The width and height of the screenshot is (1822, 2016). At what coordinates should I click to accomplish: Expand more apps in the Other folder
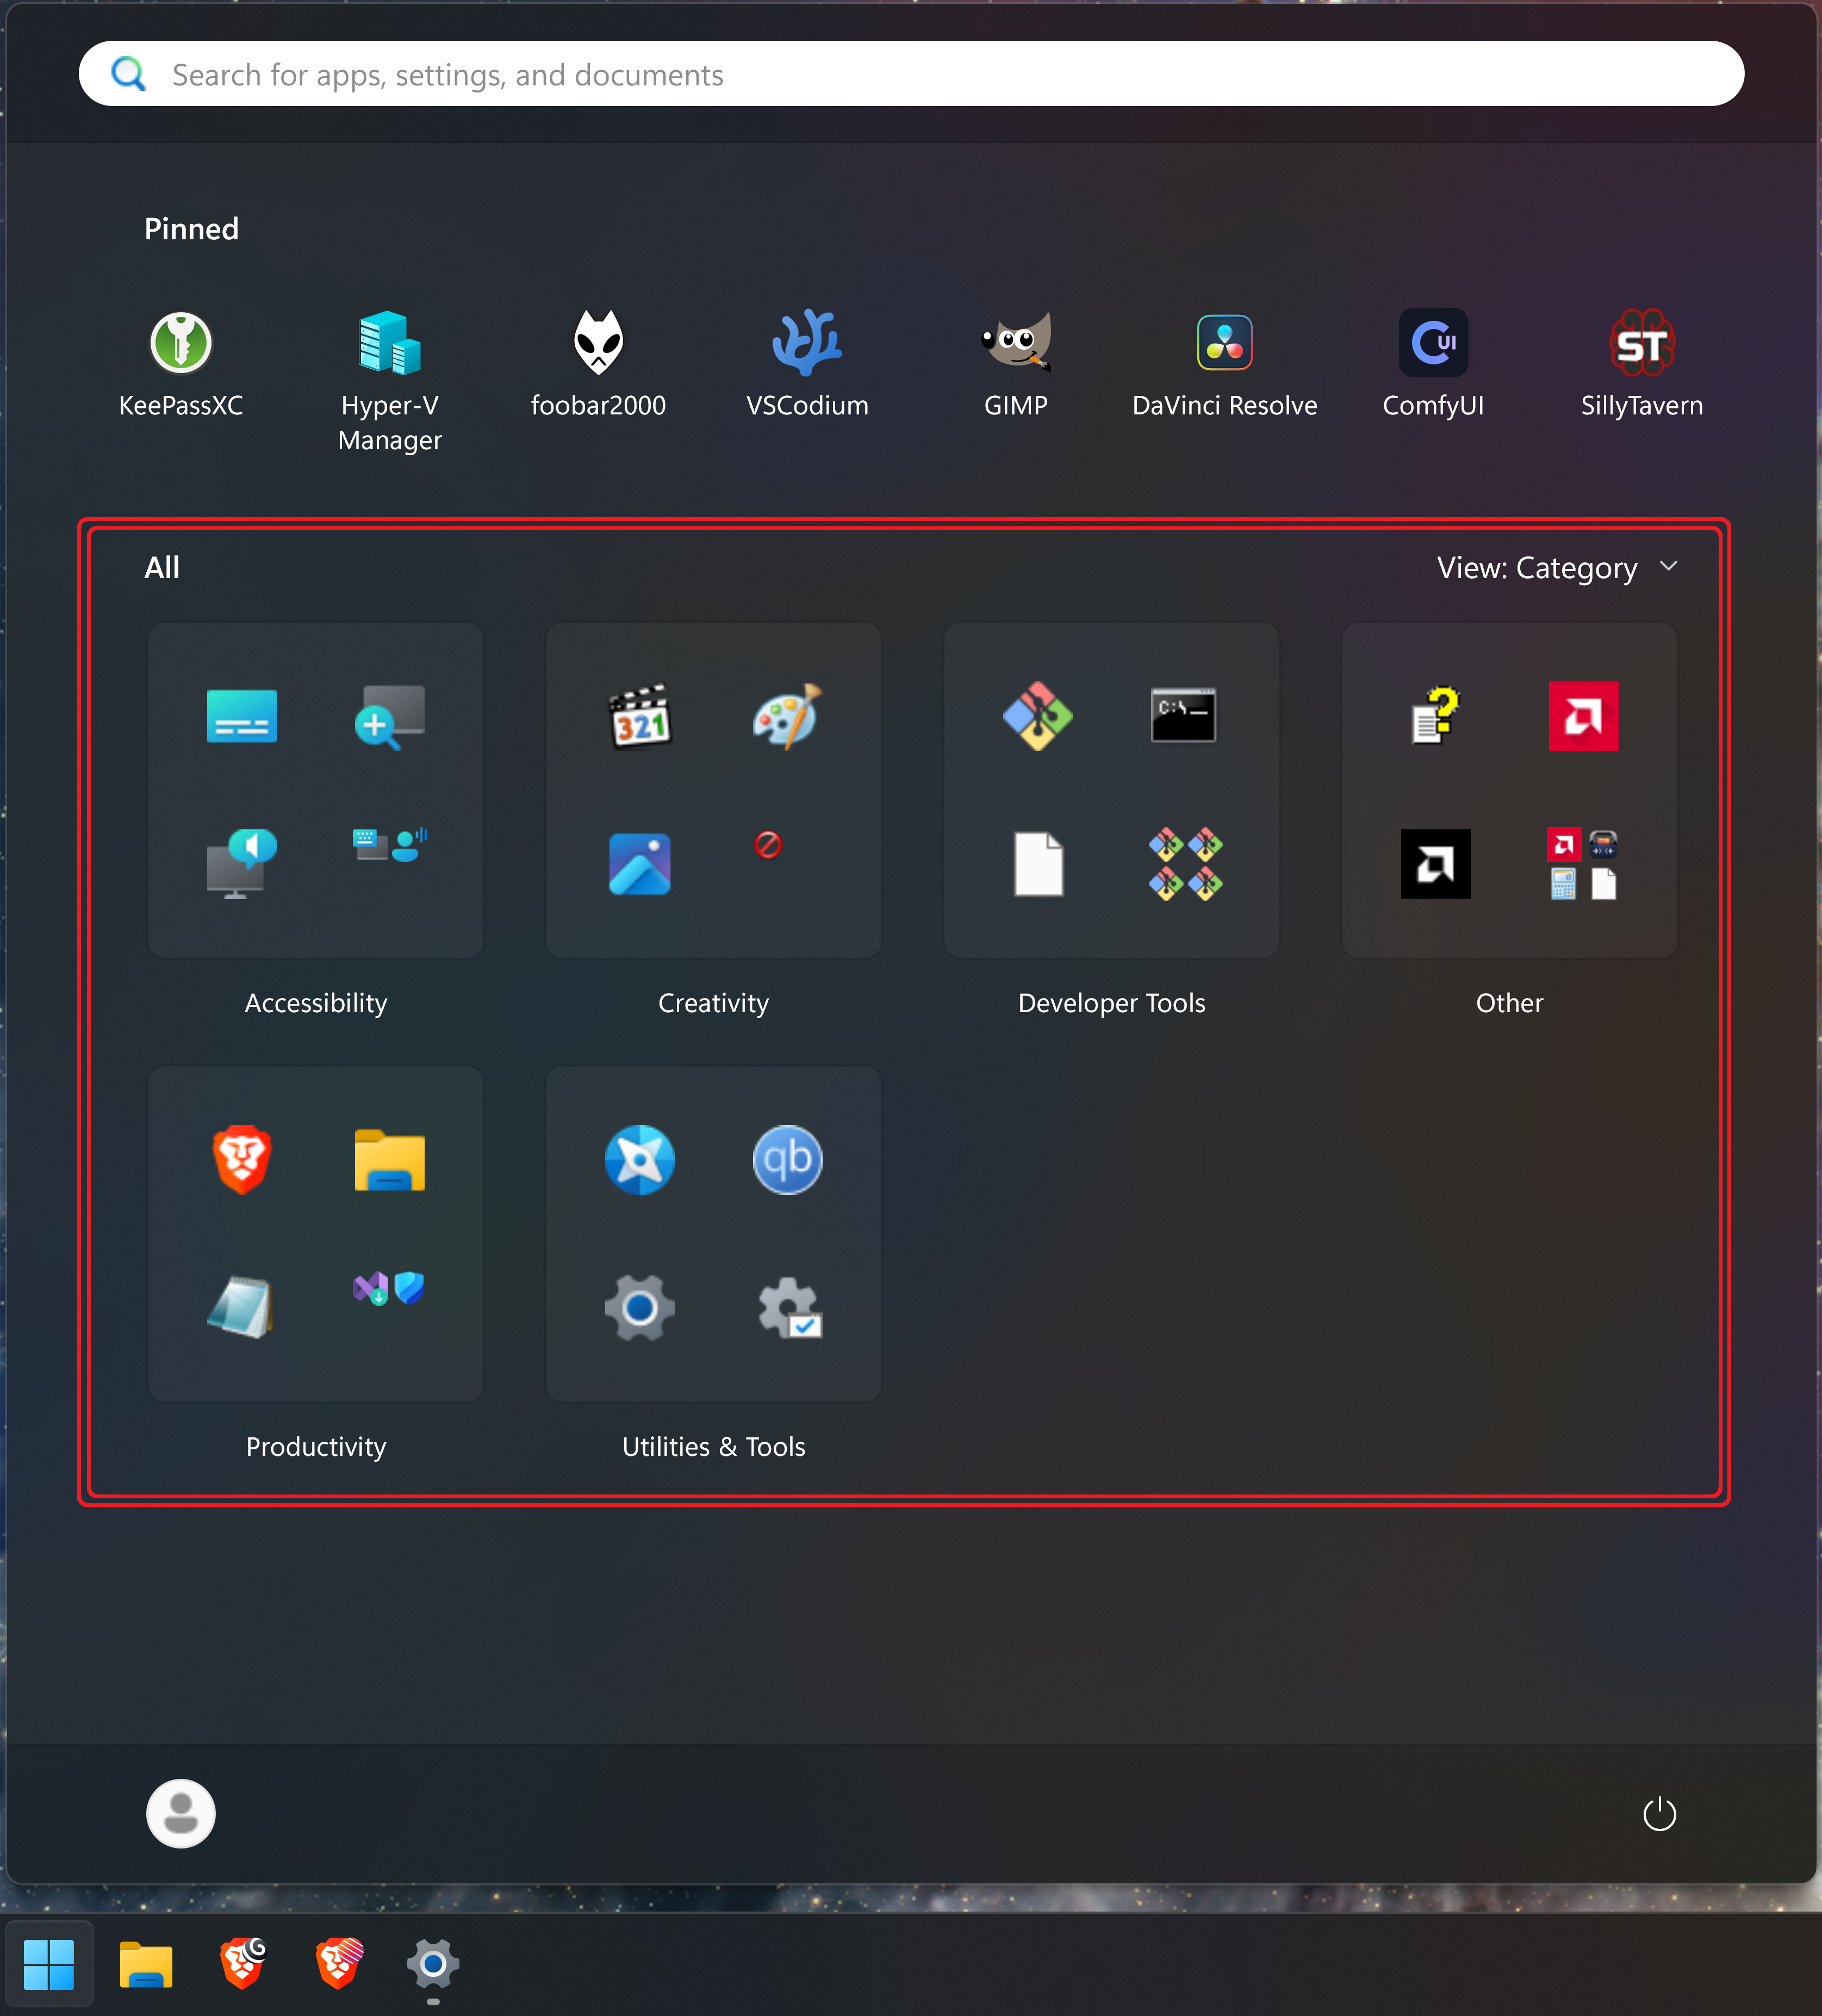point(1584,864)
